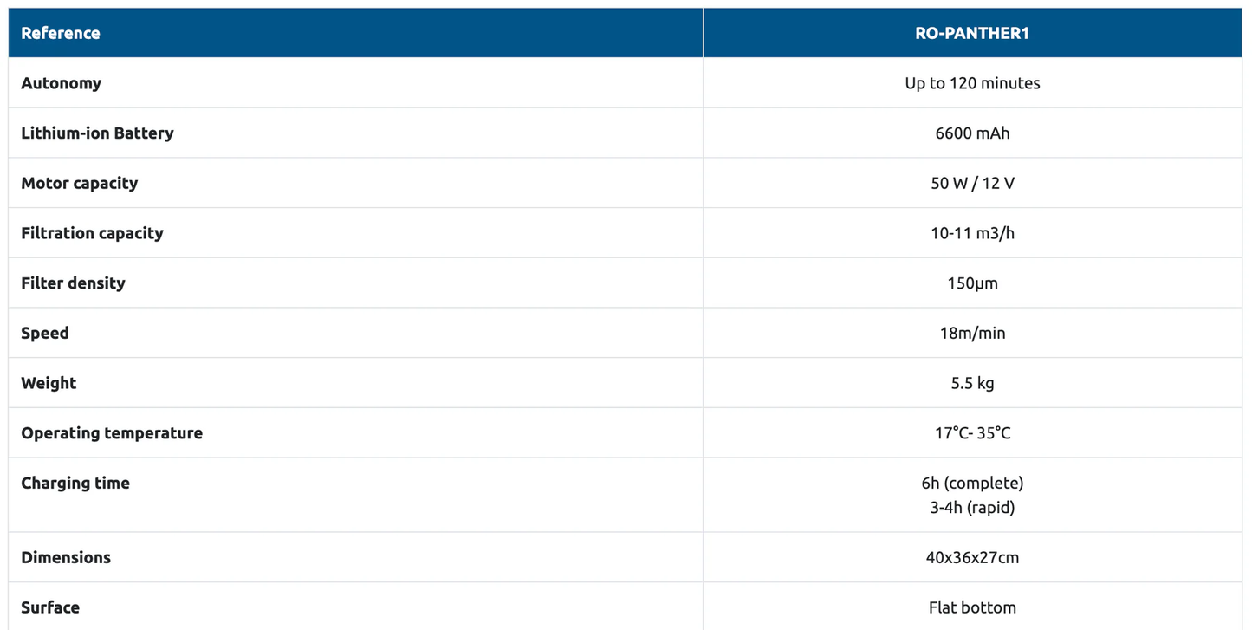Screen dimensions: 1252x630
Task: Click the Motor capacity label
Action: [80, 183]
